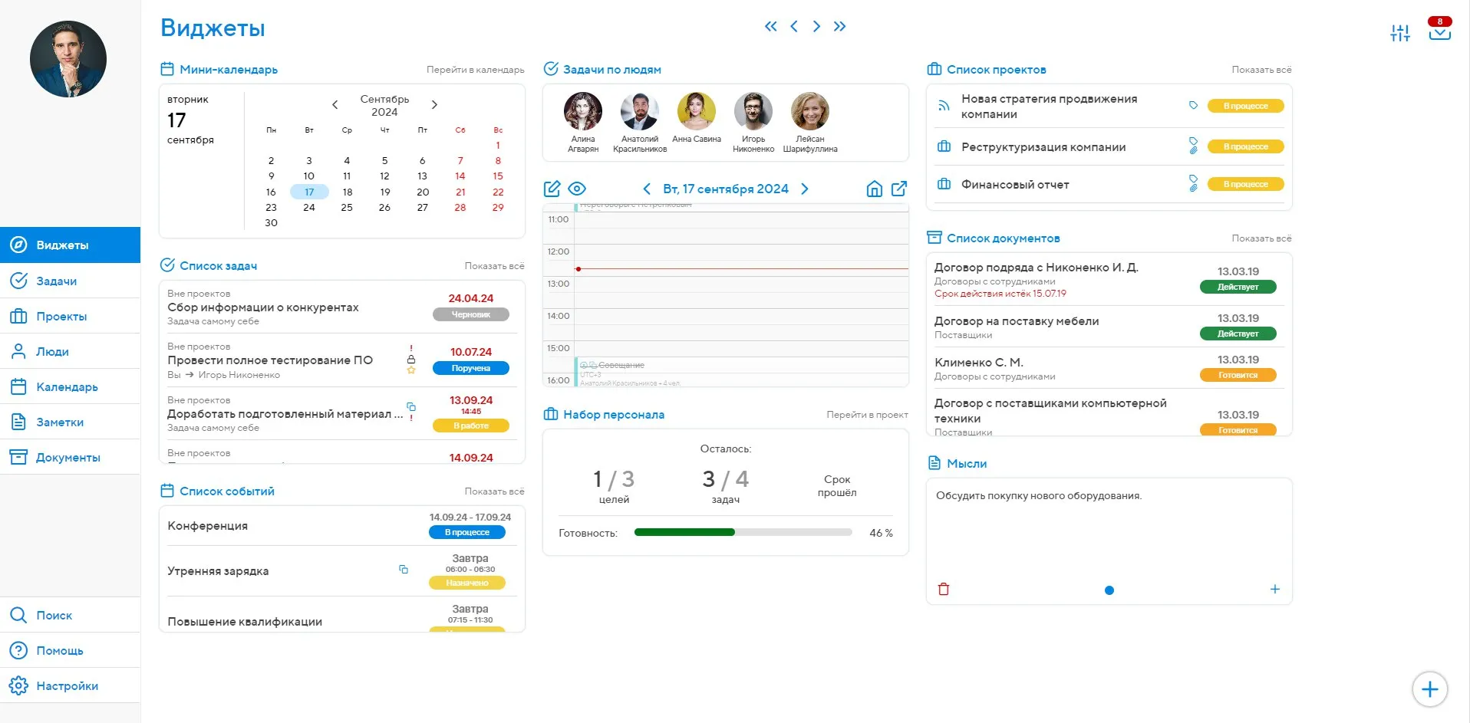The image size is (1470, 723).
Task: Open the edit icon on the day calendar widget
Action: pos(552,188)
